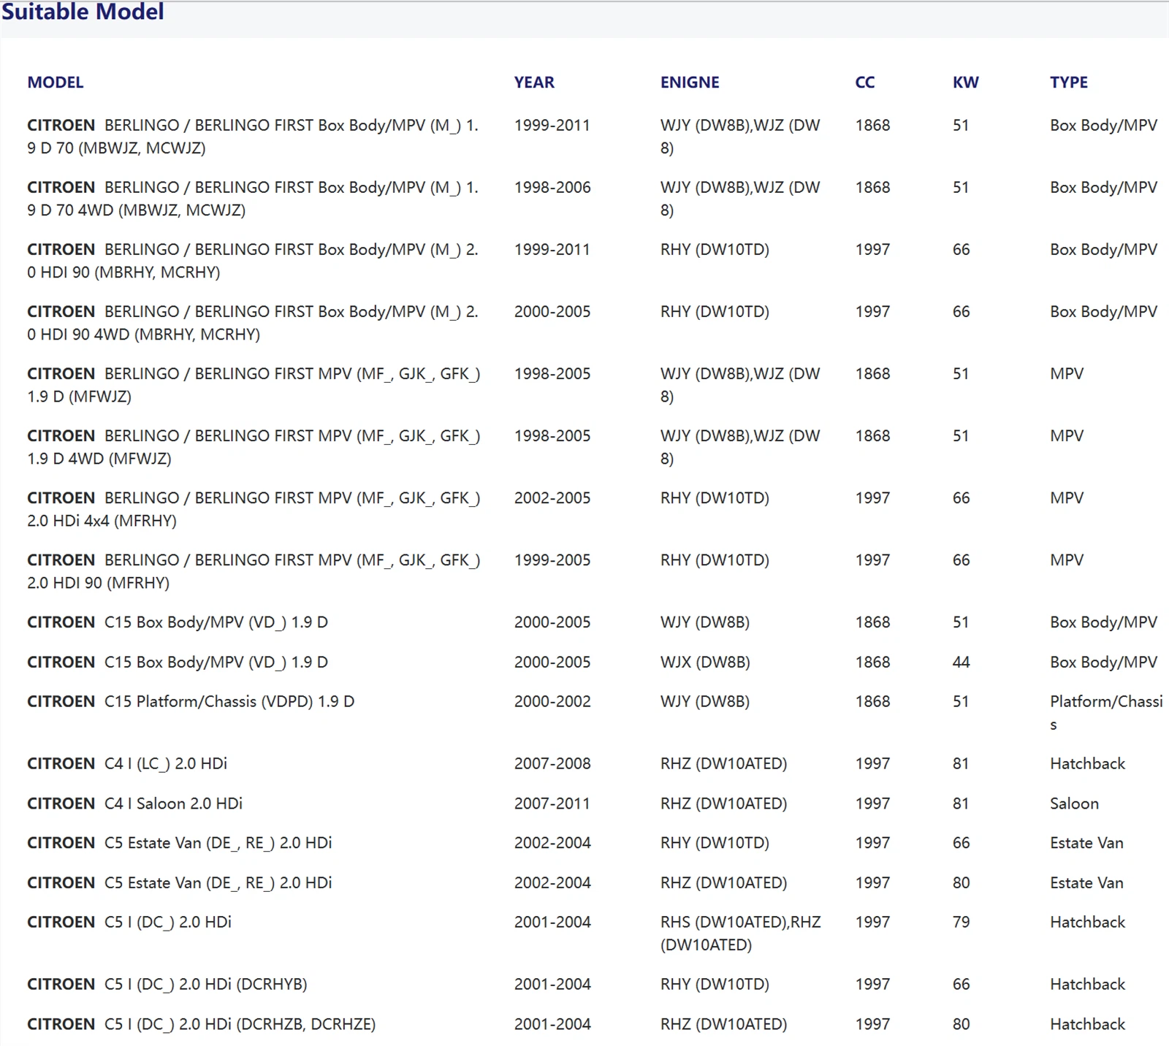The width and height of the screenshot is (1169, 1046).
Task: Select model C4 I (LC_) 2.0 HDi
Action: 127,764
